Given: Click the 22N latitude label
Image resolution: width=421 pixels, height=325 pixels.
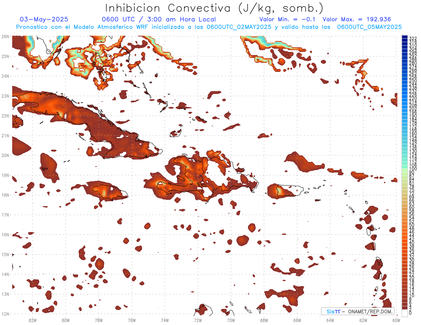Looking at the screenshot, I should click(5, 116).
